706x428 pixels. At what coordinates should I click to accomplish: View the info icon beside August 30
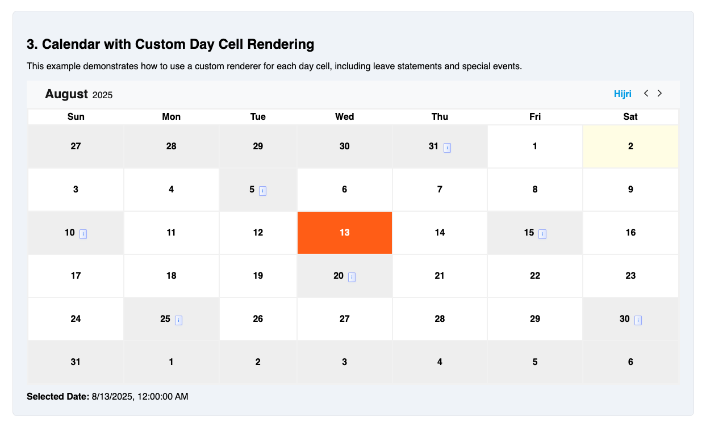638,320
